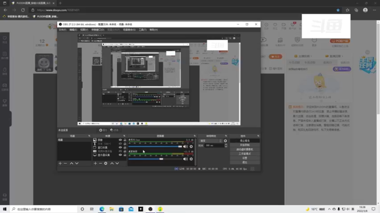Toggle the lock on the 显示器采集 source
Screen dimensions: 380x213
125,155
